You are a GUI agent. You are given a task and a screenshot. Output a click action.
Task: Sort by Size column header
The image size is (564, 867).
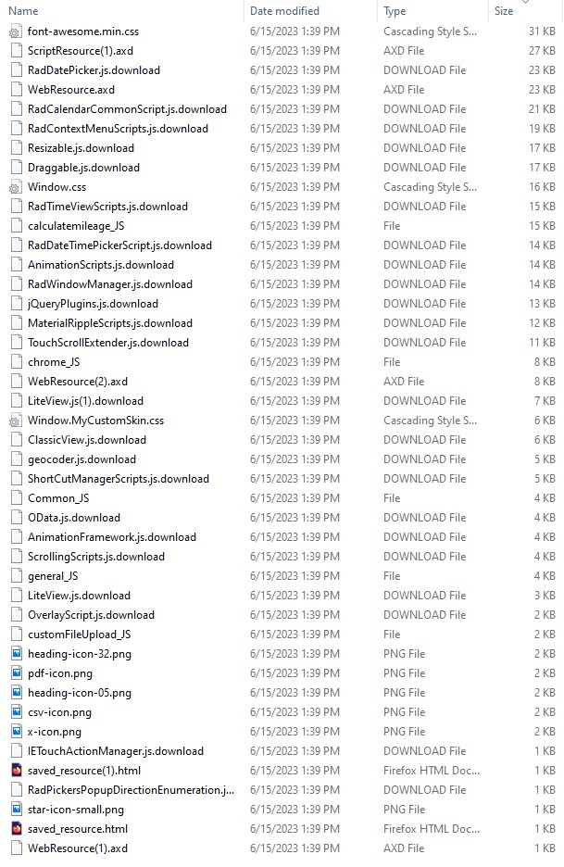(504, 11)
